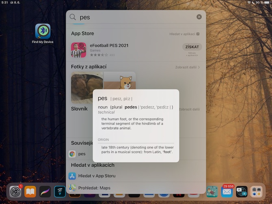The image size is (272, 204).
Task: Tap 'Hledat v App Storu' row
Action: (x=136, y=176)
